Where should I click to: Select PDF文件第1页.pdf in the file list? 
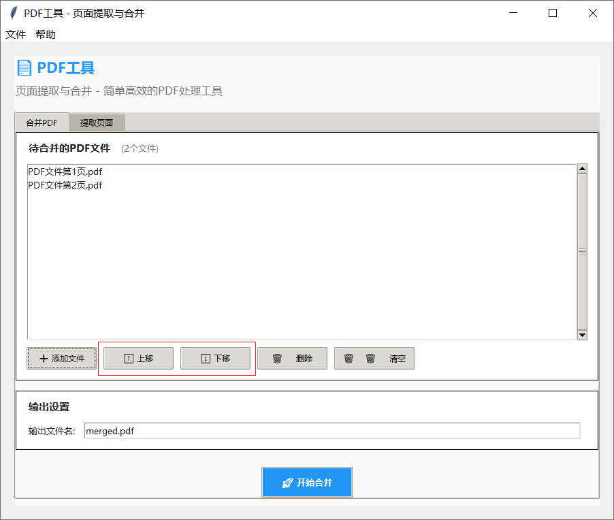(64, 172)
